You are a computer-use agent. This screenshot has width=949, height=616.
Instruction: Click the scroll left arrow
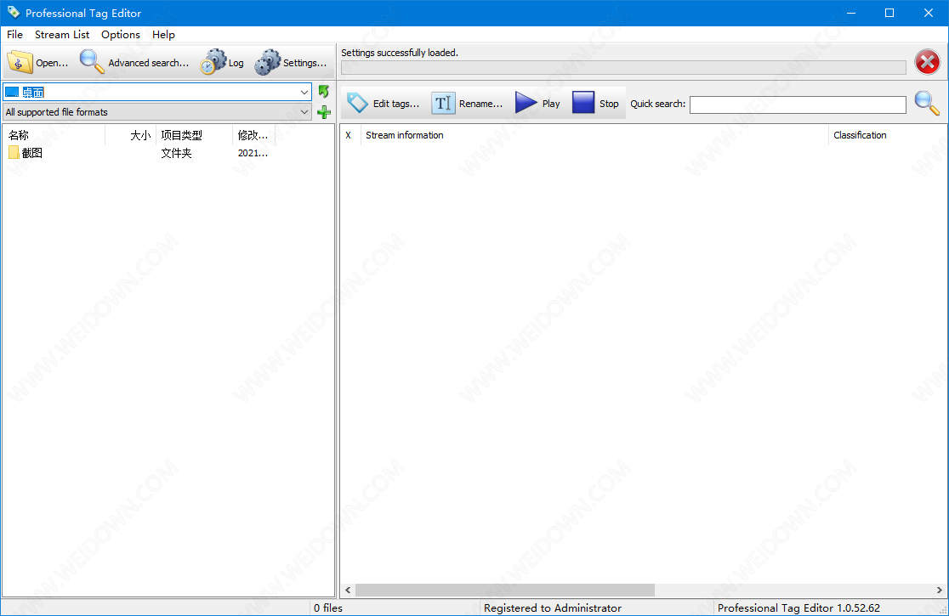click(348, 590)
